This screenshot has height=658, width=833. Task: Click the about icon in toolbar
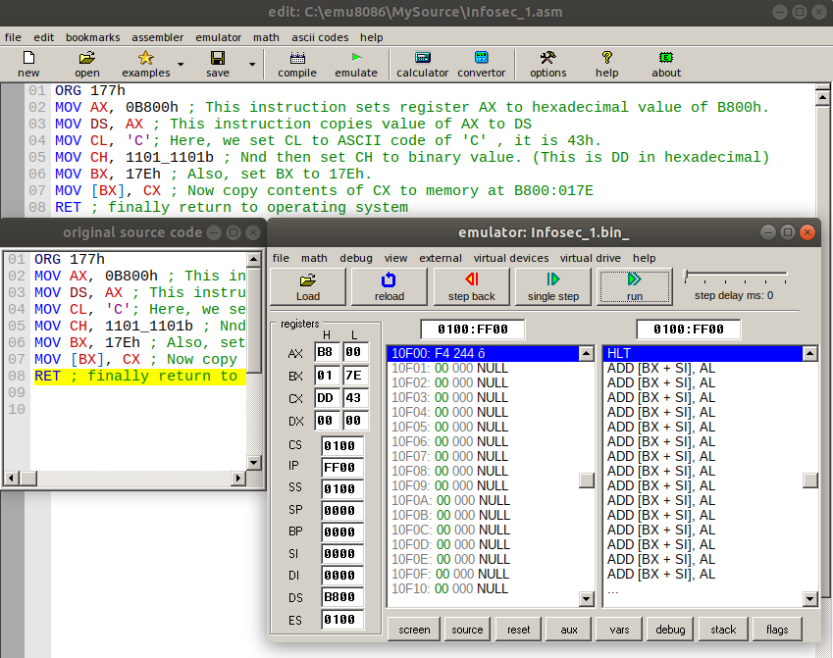click(x=666, y=64)
